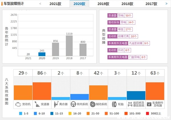Click the 1-5 light blue legend swatch
This screenshot has width=171, height=120.
[21, 113]
